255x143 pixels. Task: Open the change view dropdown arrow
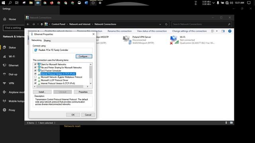pos(217,31)
